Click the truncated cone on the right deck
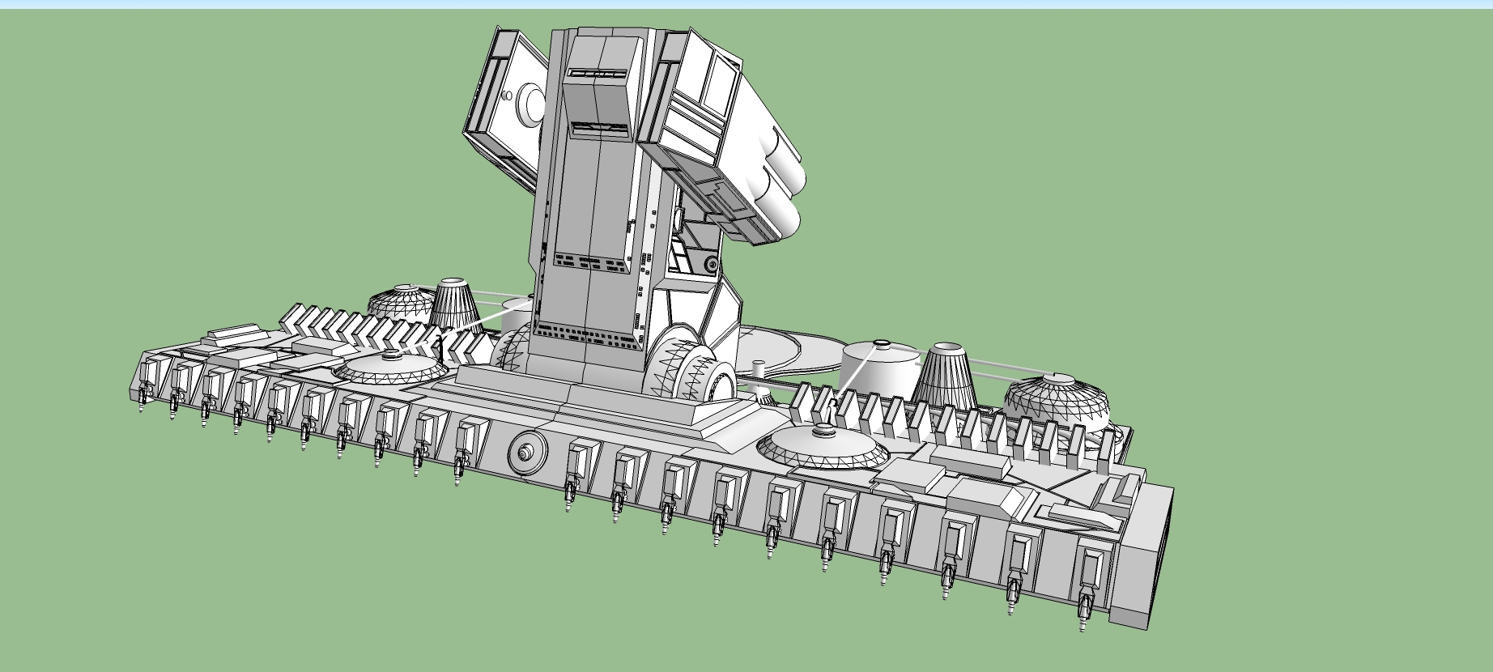This screenshot has width=1493, height=672. pyautogui.click(x=946, y=376)
